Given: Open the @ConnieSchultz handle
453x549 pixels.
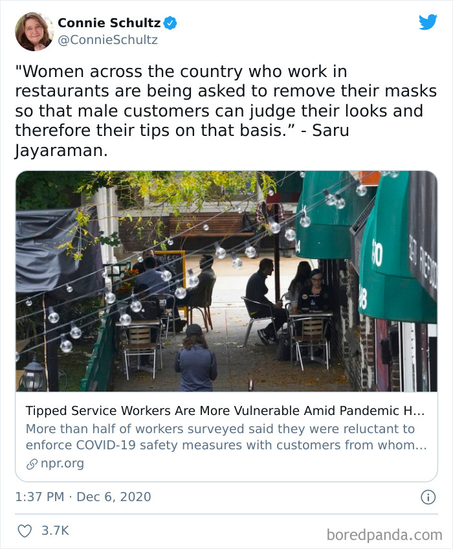Looking at the screenshot, I should click(107, 40).
